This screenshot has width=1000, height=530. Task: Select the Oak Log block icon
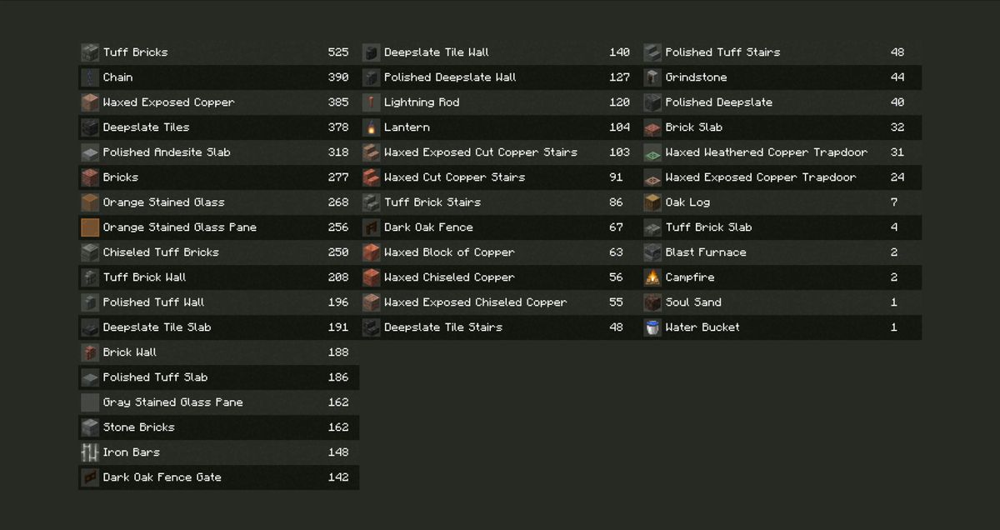[652, 202]
